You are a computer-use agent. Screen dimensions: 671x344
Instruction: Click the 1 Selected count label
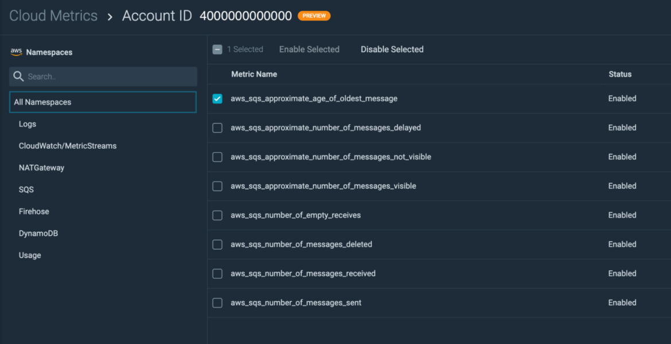(x=245, y=50)
